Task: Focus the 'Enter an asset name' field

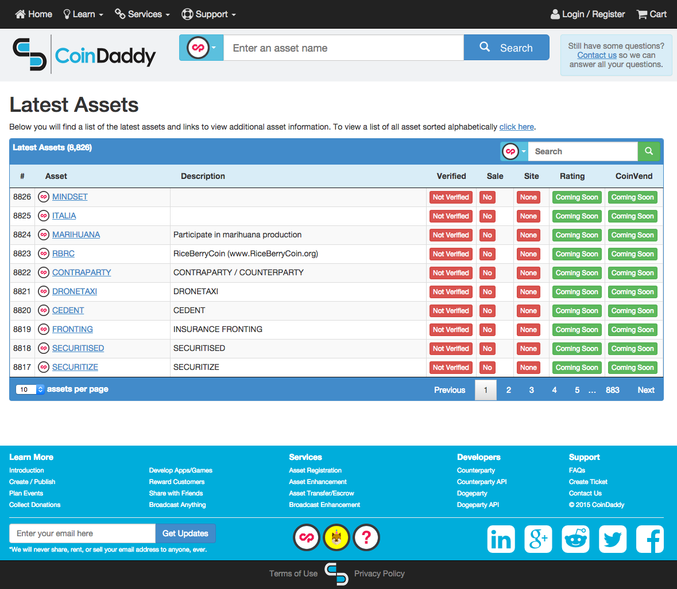Action: coord(344,48)
